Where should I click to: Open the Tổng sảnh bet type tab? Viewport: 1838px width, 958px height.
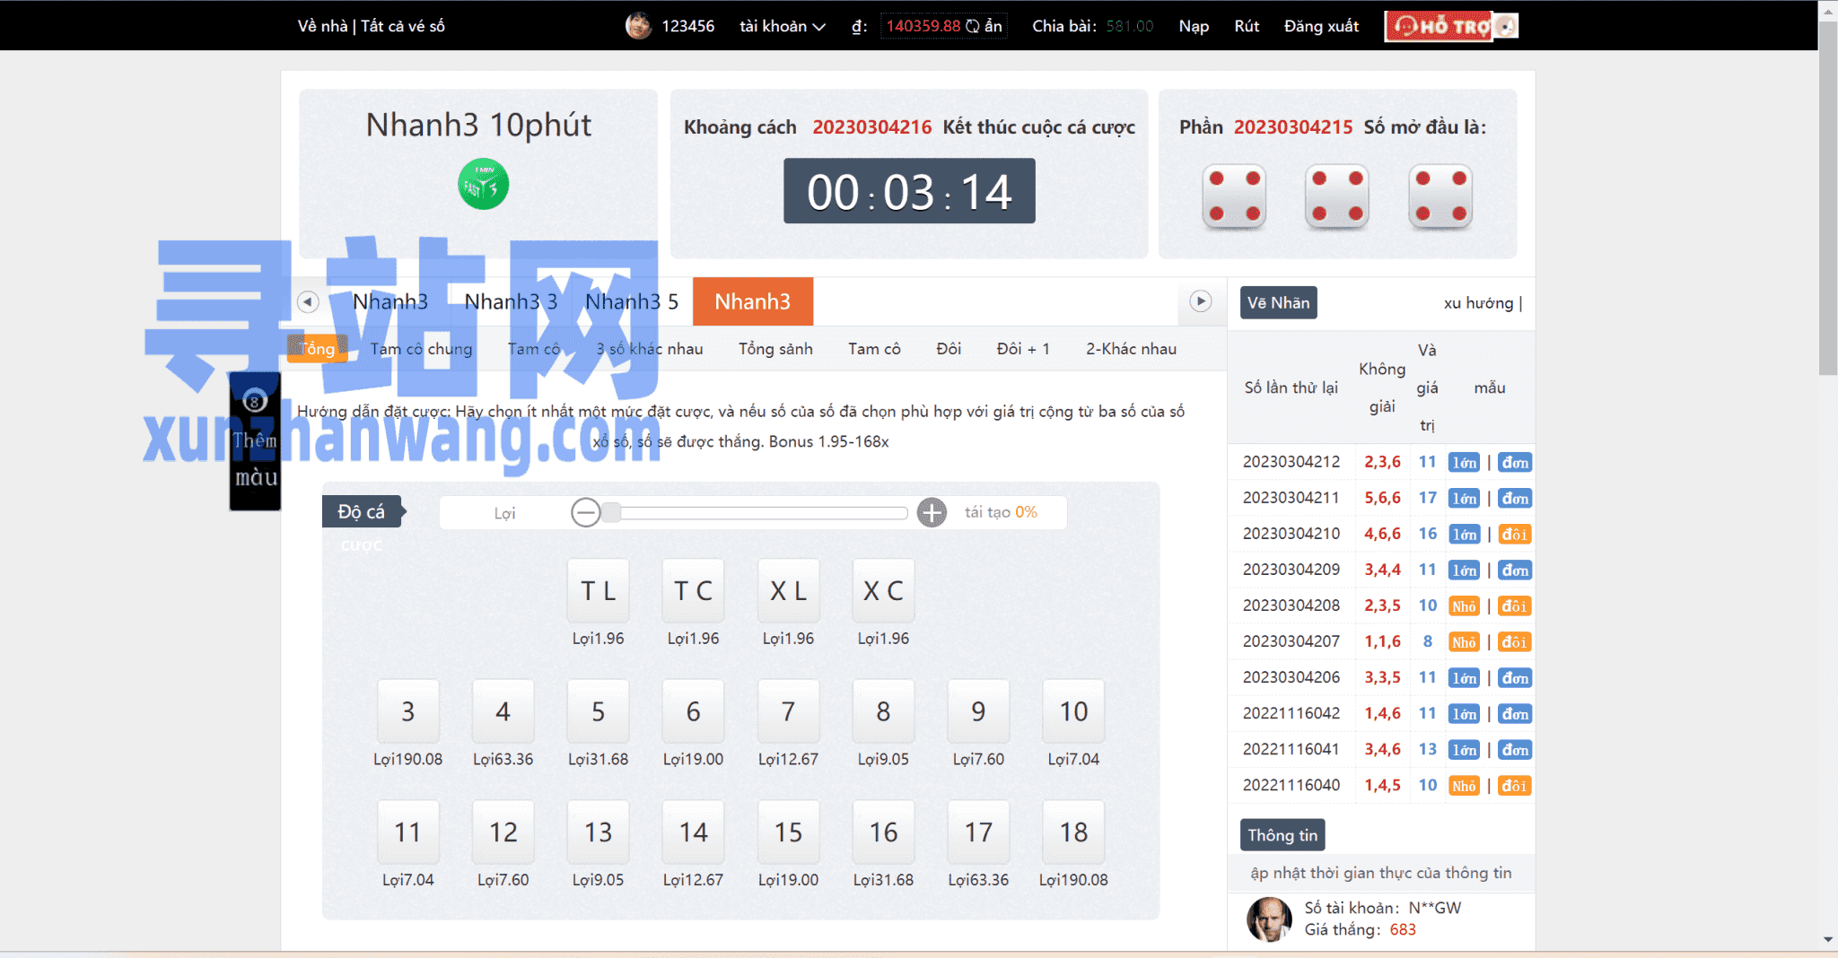[775, 349]
